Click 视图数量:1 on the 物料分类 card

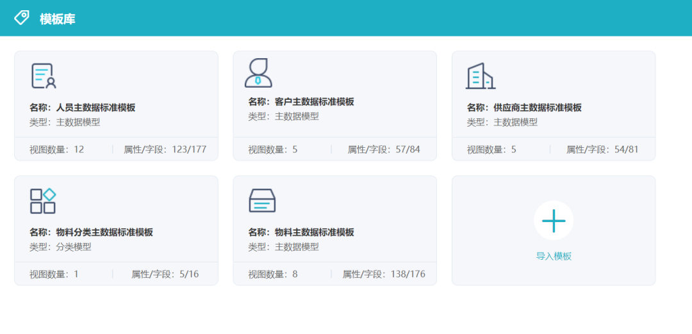coord(54,274)
